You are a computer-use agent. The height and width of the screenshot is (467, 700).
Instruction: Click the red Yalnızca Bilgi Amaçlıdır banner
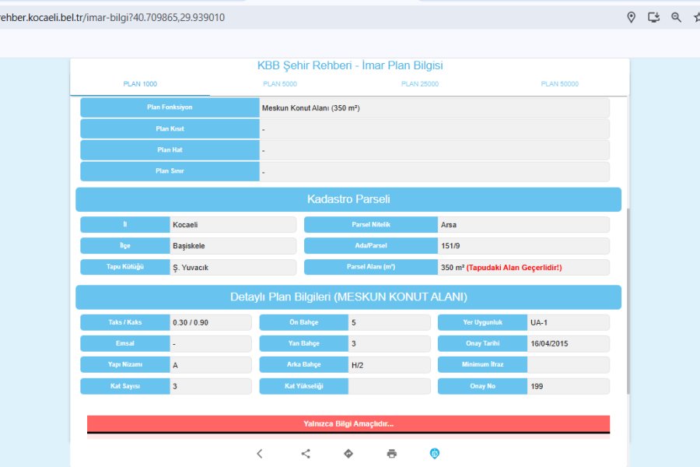[348, 424]
